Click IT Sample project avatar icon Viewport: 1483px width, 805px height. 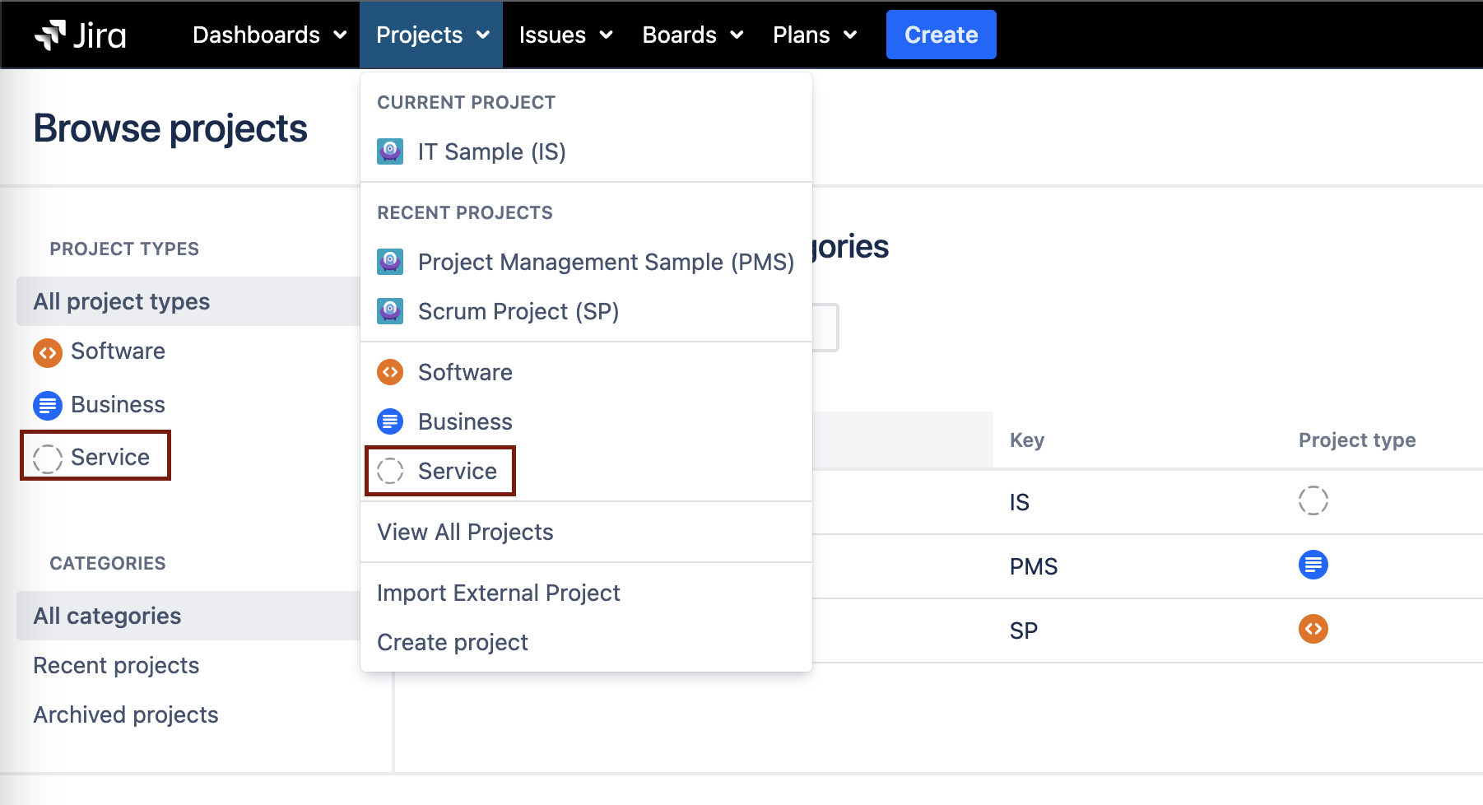click(x=390, y=151)
